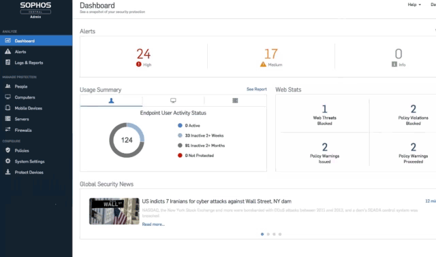Select the second news carousel dot
The height and width of the screenshot is (257, 436).
[268, 235]
